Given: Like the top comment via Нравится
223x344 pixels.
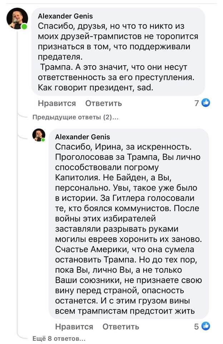Looking at the screenshot, I should [57, 104].
